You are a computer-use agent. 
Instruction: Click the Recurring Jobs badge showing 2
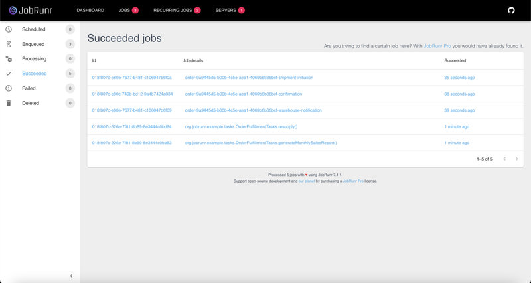197,10
